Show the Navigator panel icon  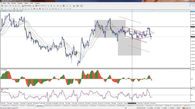click(16, 6)
